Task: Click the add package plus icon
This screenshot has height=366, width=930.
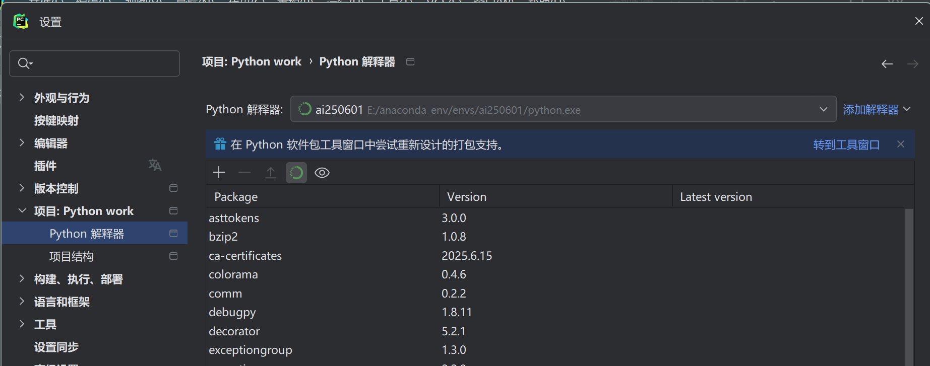Action: pos(219,173)
